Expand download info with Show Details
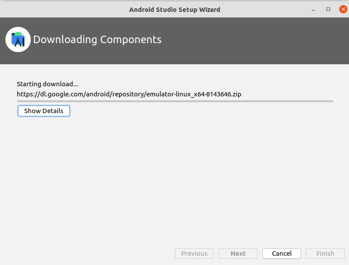The image size is (349, 265). pyautogui.click(x=44, y=111)
